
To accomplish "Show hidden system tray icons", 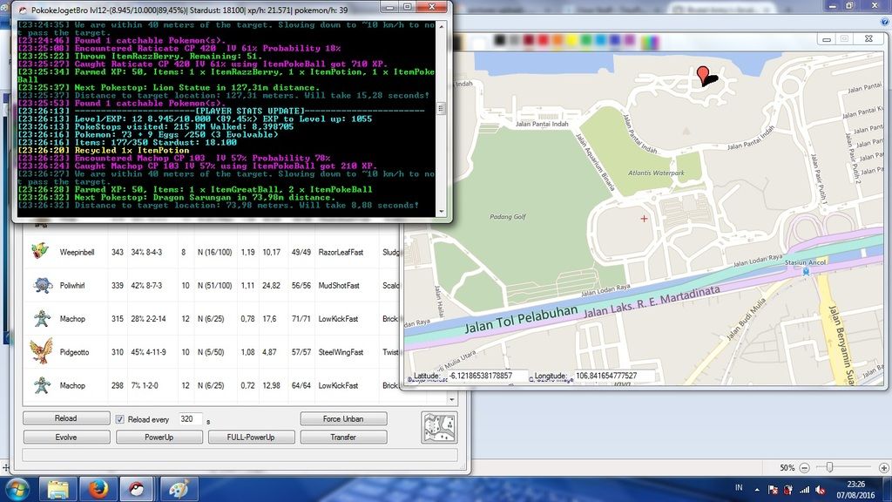I will pyautogui.click(x=757, y=490).
